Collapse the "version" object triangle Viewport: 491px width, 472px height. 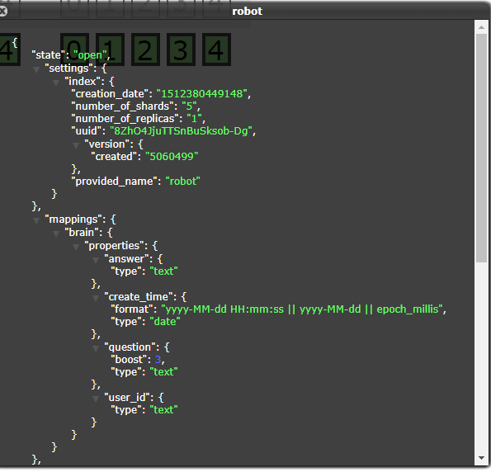pyautogui.click(x=76, y=145)
